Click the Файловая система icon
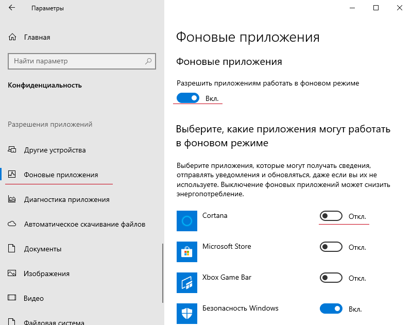This screenshot has width=411, height=325. click(12, 321)
